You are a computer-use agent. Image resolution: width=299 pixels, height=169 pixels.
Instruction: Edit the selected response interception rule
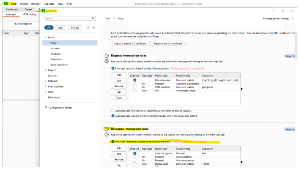(119, 154)
